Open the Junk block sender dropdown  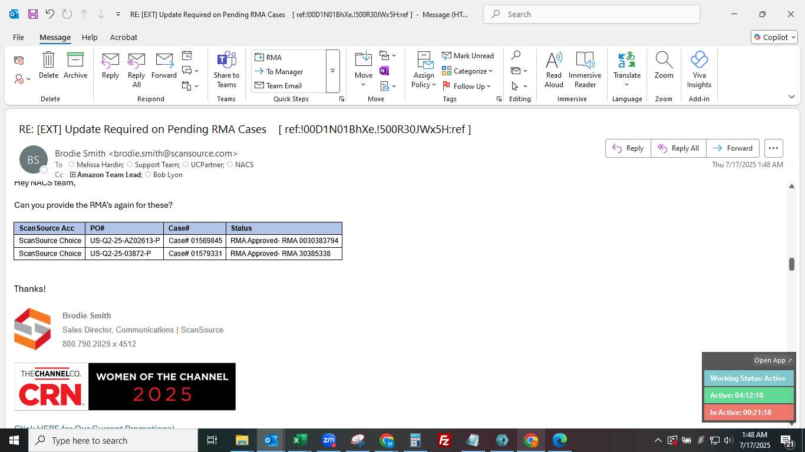pos(22,79)
